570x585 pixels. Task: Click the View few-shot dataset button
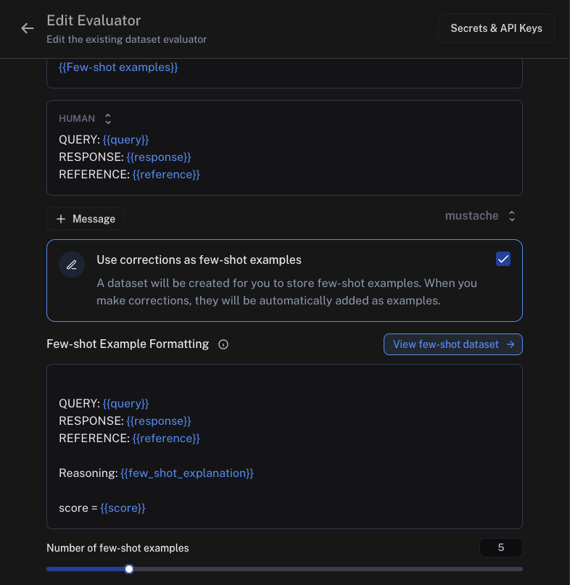[x=453, y=344]
